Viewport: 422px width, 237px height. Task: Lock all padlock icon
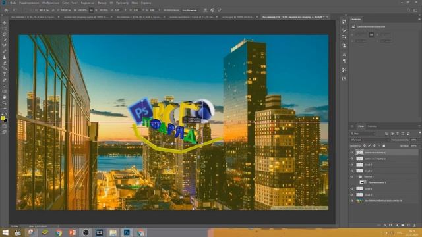click(384, 146)
